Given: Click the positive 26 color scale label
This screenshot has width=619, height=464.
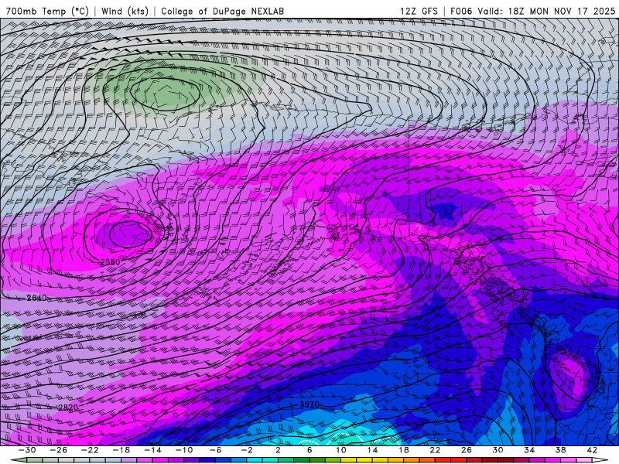Looking at the screenshot, I should (x=466, y=450).
